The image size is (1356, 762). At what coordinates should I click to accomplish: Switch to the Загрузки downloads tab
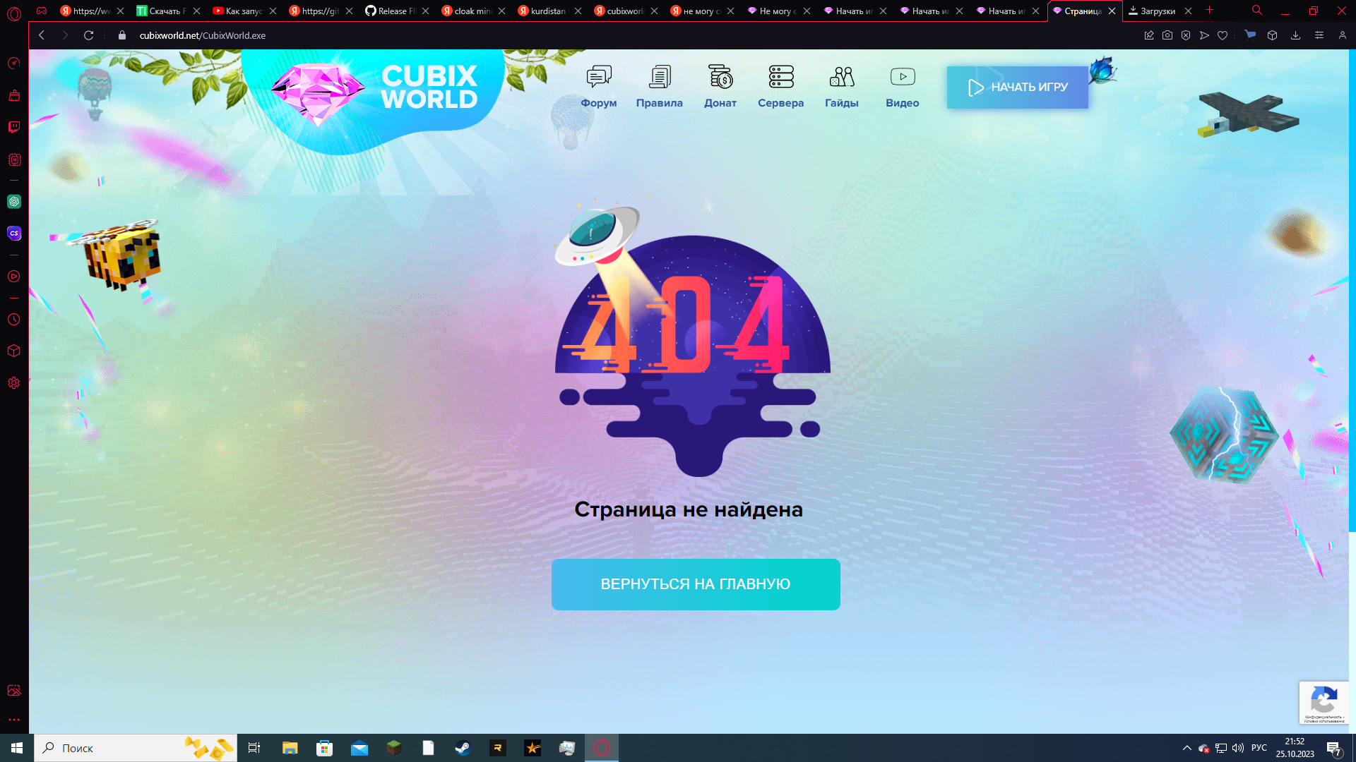tap(1157, 11)
